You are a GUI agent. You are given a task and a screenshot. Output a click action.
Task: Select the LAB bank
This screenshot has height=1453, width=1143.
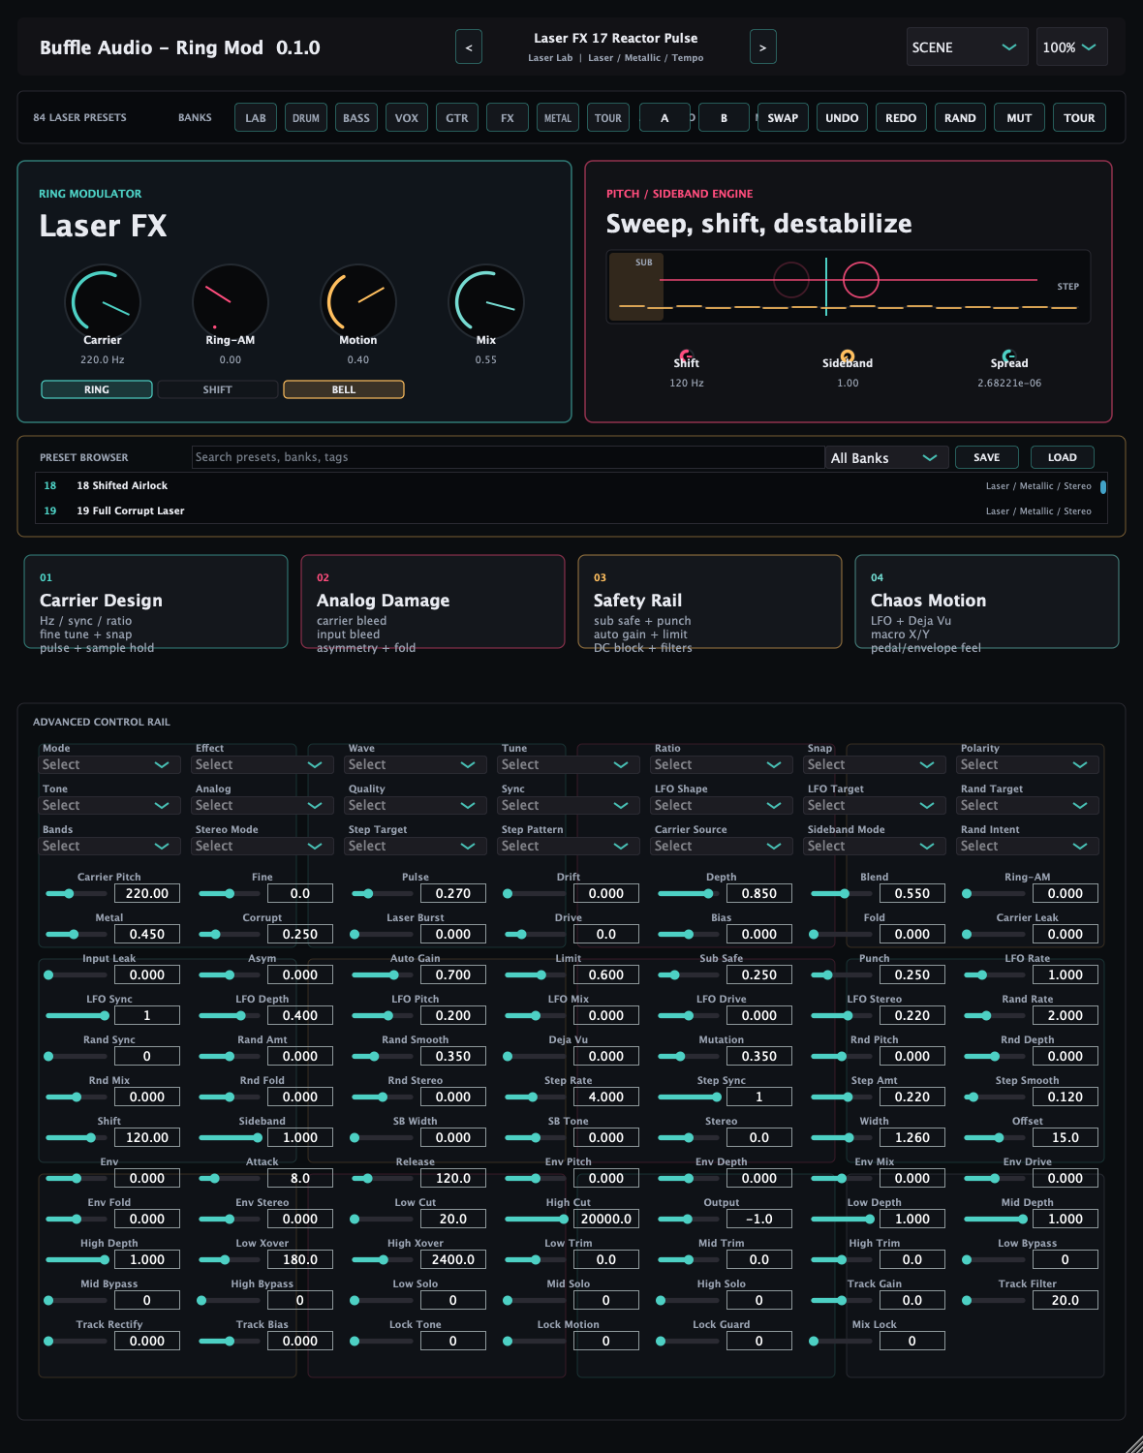click(256, 118)
